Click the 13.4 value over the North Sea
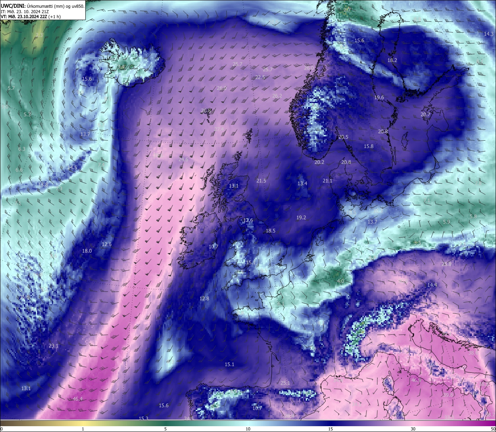This screenshot has width=496, height=432. click(302, 184)
